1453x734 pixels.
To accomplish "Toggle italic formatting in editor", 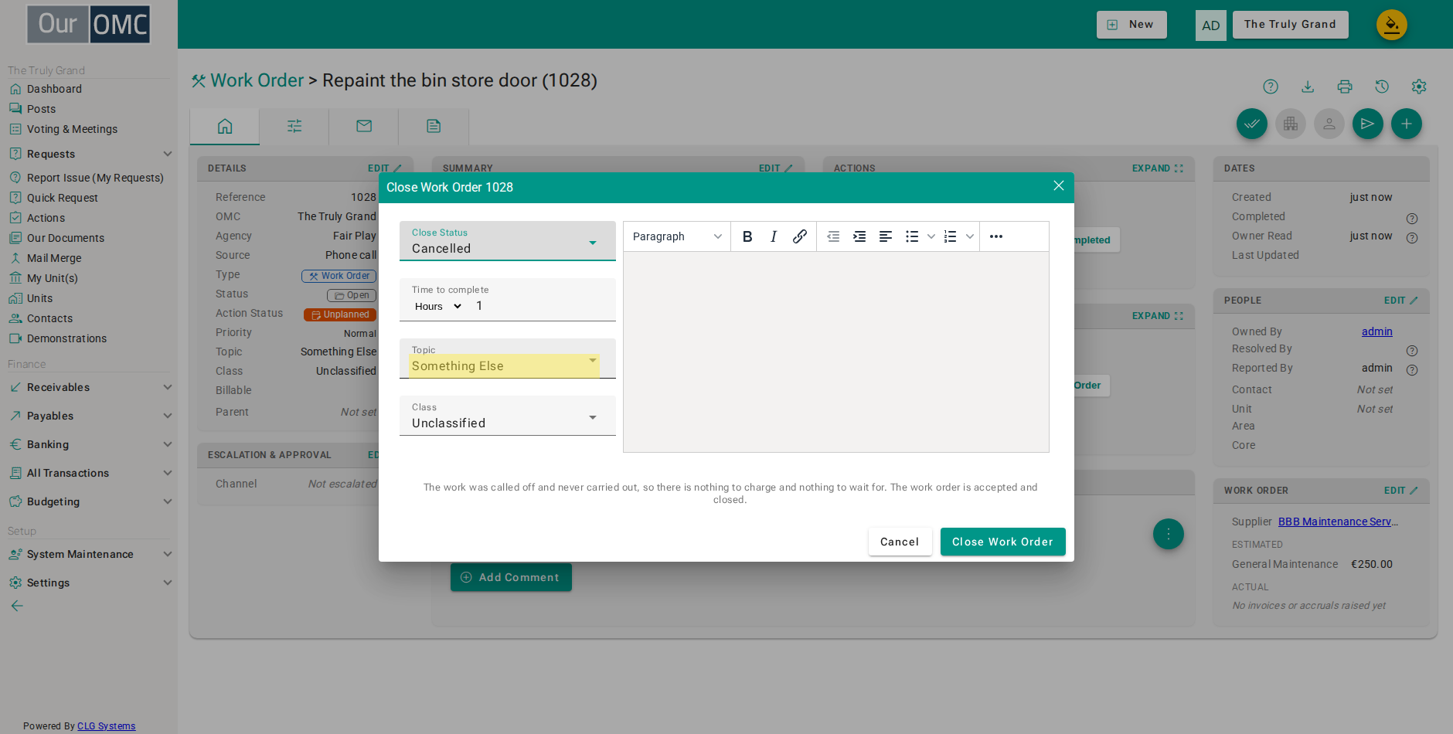I will point(774,236).
